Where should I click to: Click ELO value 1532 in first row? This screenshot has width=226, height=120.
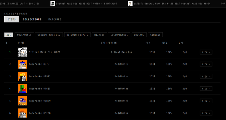tap(152, 52)
